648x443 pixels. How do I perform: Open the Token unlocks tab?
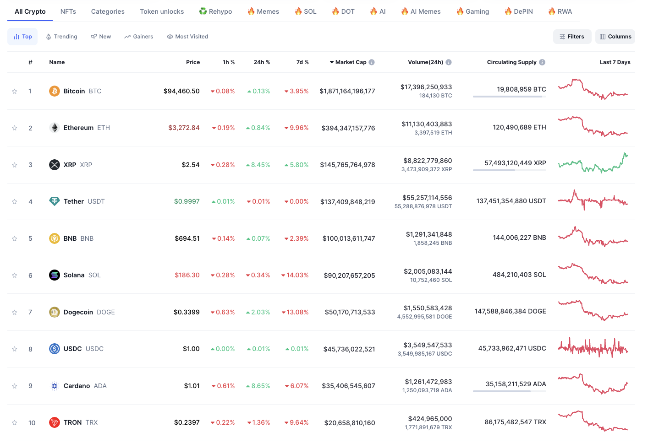(x=162, y=11)
